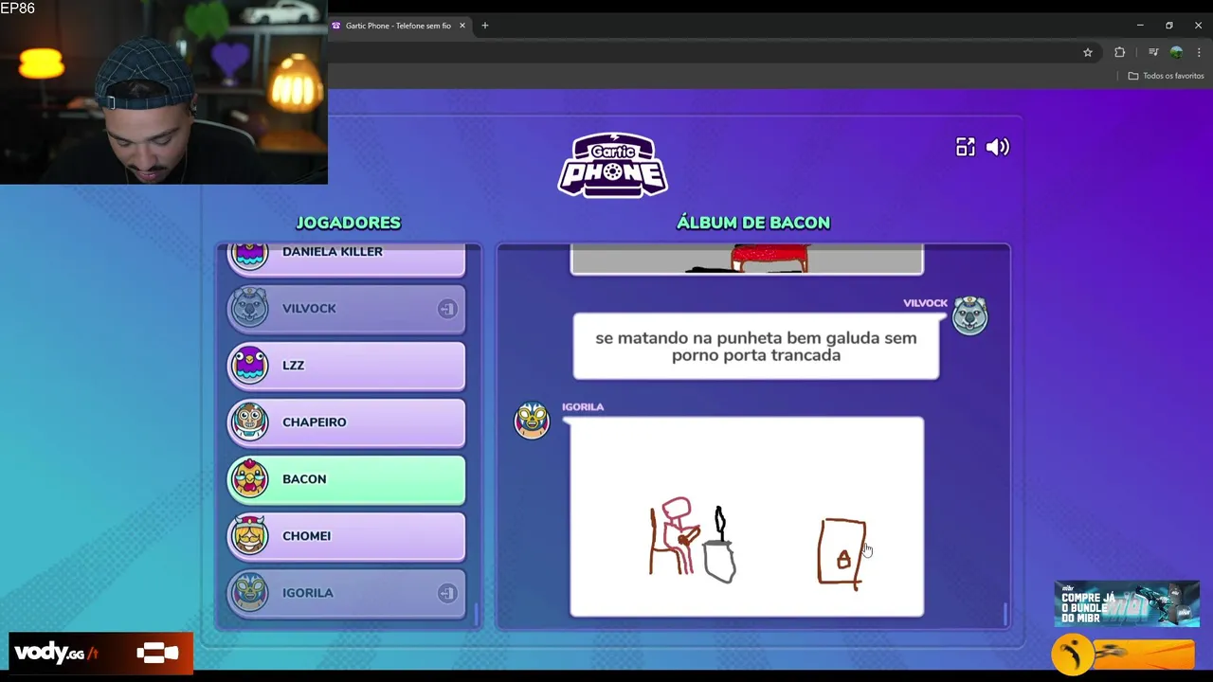The height and width of the screenshot is (682, 1213).
Task: Open the Chrome three-dot menu
Action: click(x=1199, y=52)
